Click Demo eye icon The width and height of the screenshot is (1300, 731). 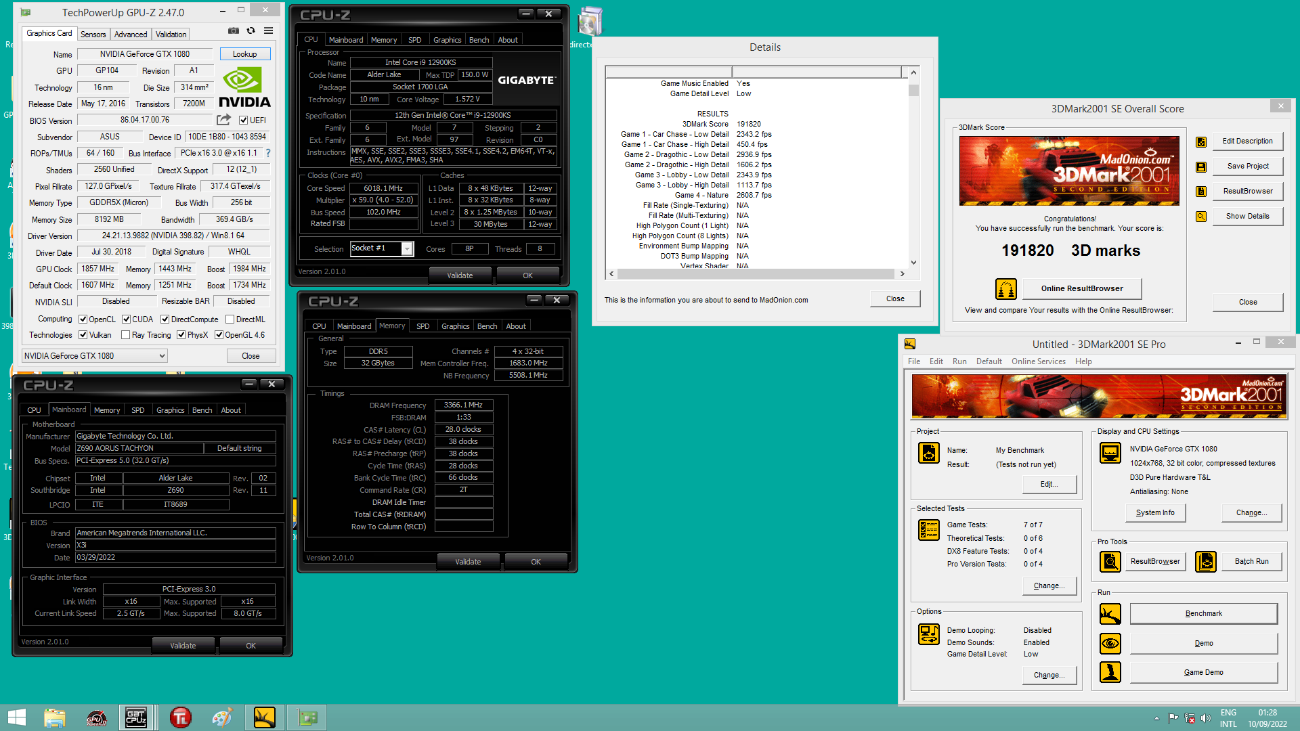click(x=1110, y=643)
